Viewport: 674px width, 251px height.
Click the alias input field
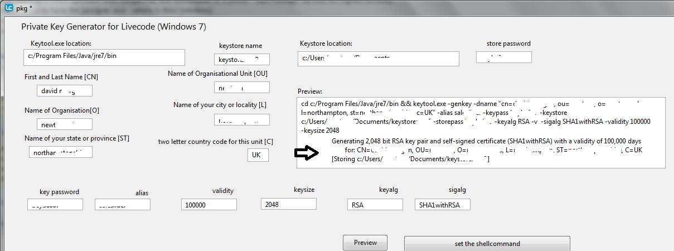(122, 205)
